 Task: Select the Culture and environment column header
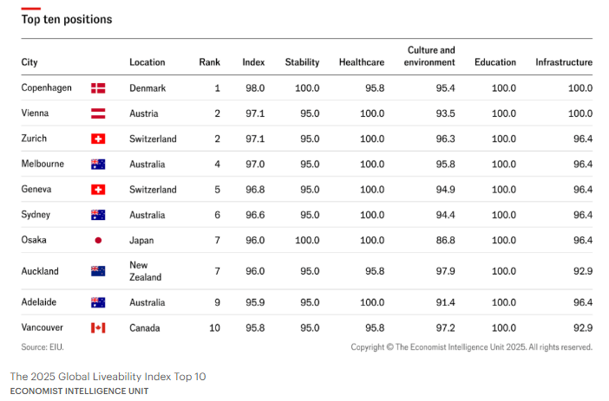[x=429, y=56]
